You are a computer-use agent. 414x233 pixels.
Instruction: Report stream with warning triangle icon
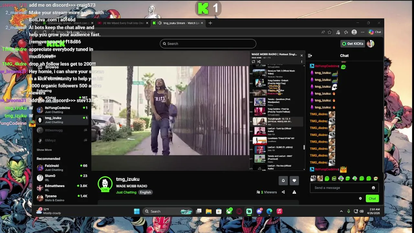click(294, 192)
